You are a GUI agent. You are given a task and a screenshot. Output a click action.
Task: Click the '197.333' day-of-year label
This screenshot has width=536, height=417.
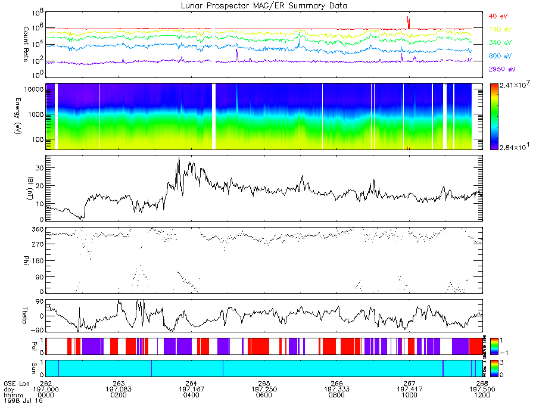click(336, 390)
